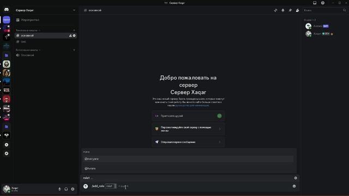Screen dimensions: 349x196
Task: Click the role1 parameter input box
Action: [111, 186]
